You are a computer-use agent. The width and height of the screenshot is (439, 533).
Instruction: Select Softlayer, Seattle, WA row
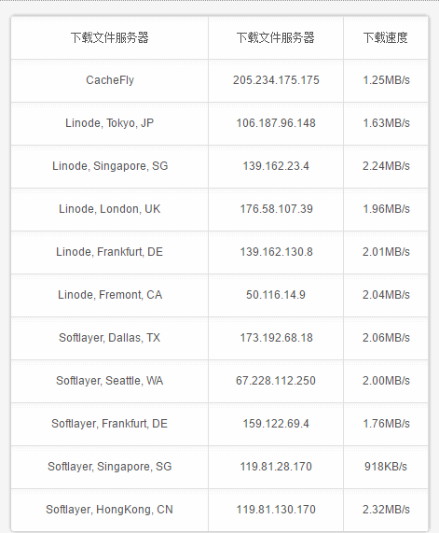(x=219, y=381)
